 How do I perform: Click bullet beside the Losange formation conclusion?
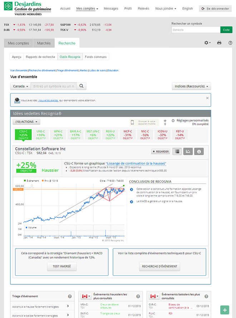(132, 189)
